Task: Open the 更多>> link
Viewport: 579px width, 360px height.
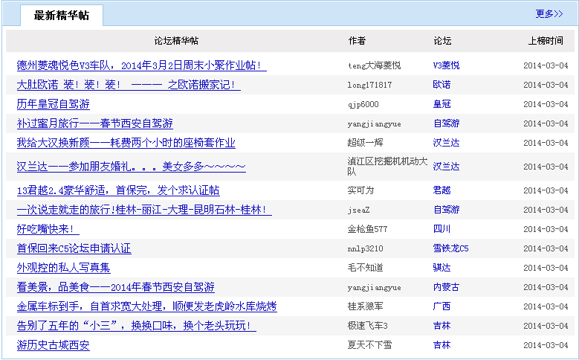Action: click(x=549, y=14)
